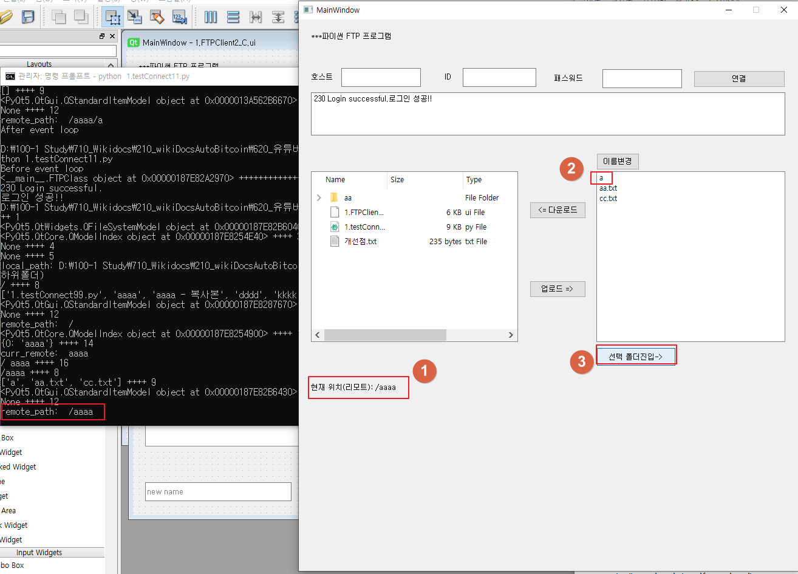Switch to Edit Buddies mode icon
The image size is (798, 574).
157,16
